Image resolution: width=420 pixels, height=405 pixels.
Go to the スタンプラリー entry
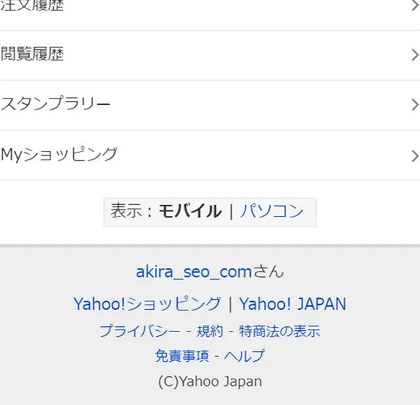[x=210, y=105]
